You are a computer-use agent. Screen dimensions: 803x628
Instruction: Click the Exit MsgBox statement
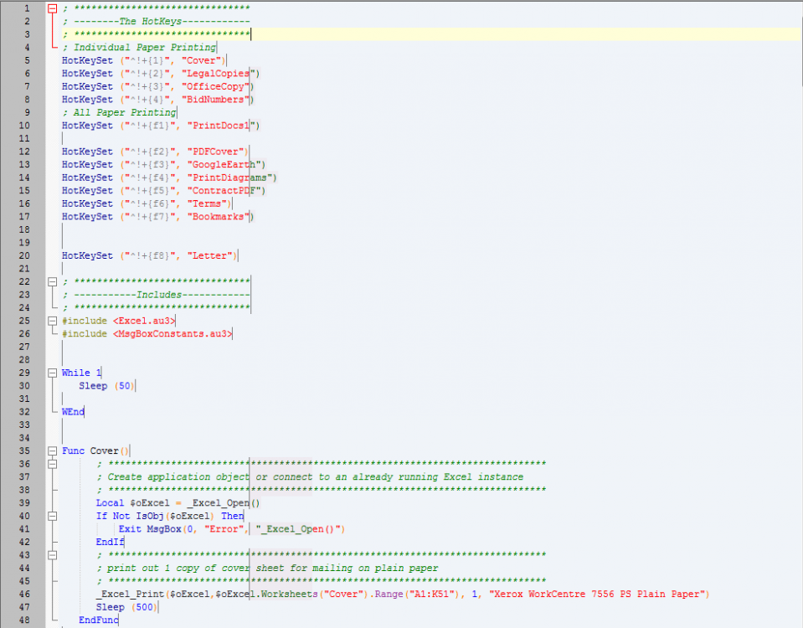[x=232, y=529]
